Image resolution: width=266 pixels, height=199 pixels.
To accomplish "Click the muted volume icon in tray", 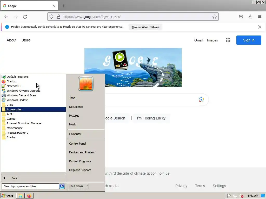I will (241, 196).
